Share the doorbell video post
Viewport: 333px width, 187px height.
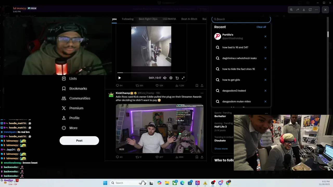pos(202,85)
